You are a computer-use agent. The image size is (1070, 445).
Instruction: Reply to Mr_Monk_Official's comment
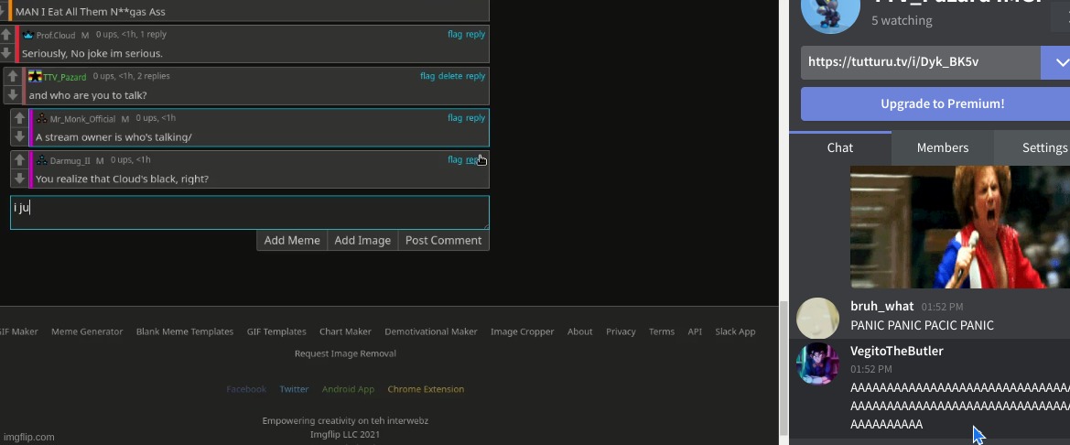(x=475, y=118)
